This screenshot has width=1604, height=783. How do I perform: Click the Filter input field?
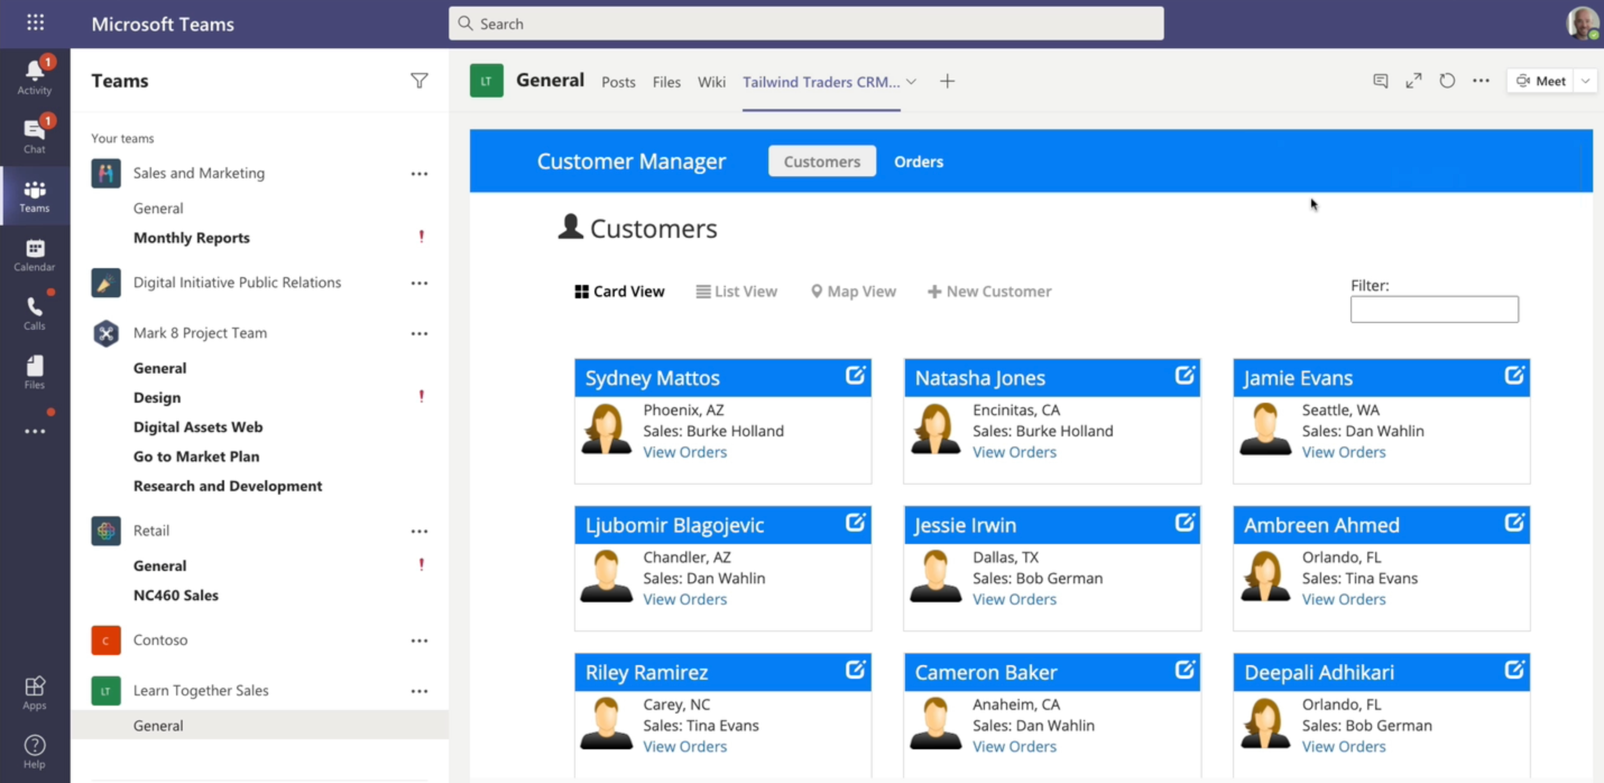[x=1432, y=309]
